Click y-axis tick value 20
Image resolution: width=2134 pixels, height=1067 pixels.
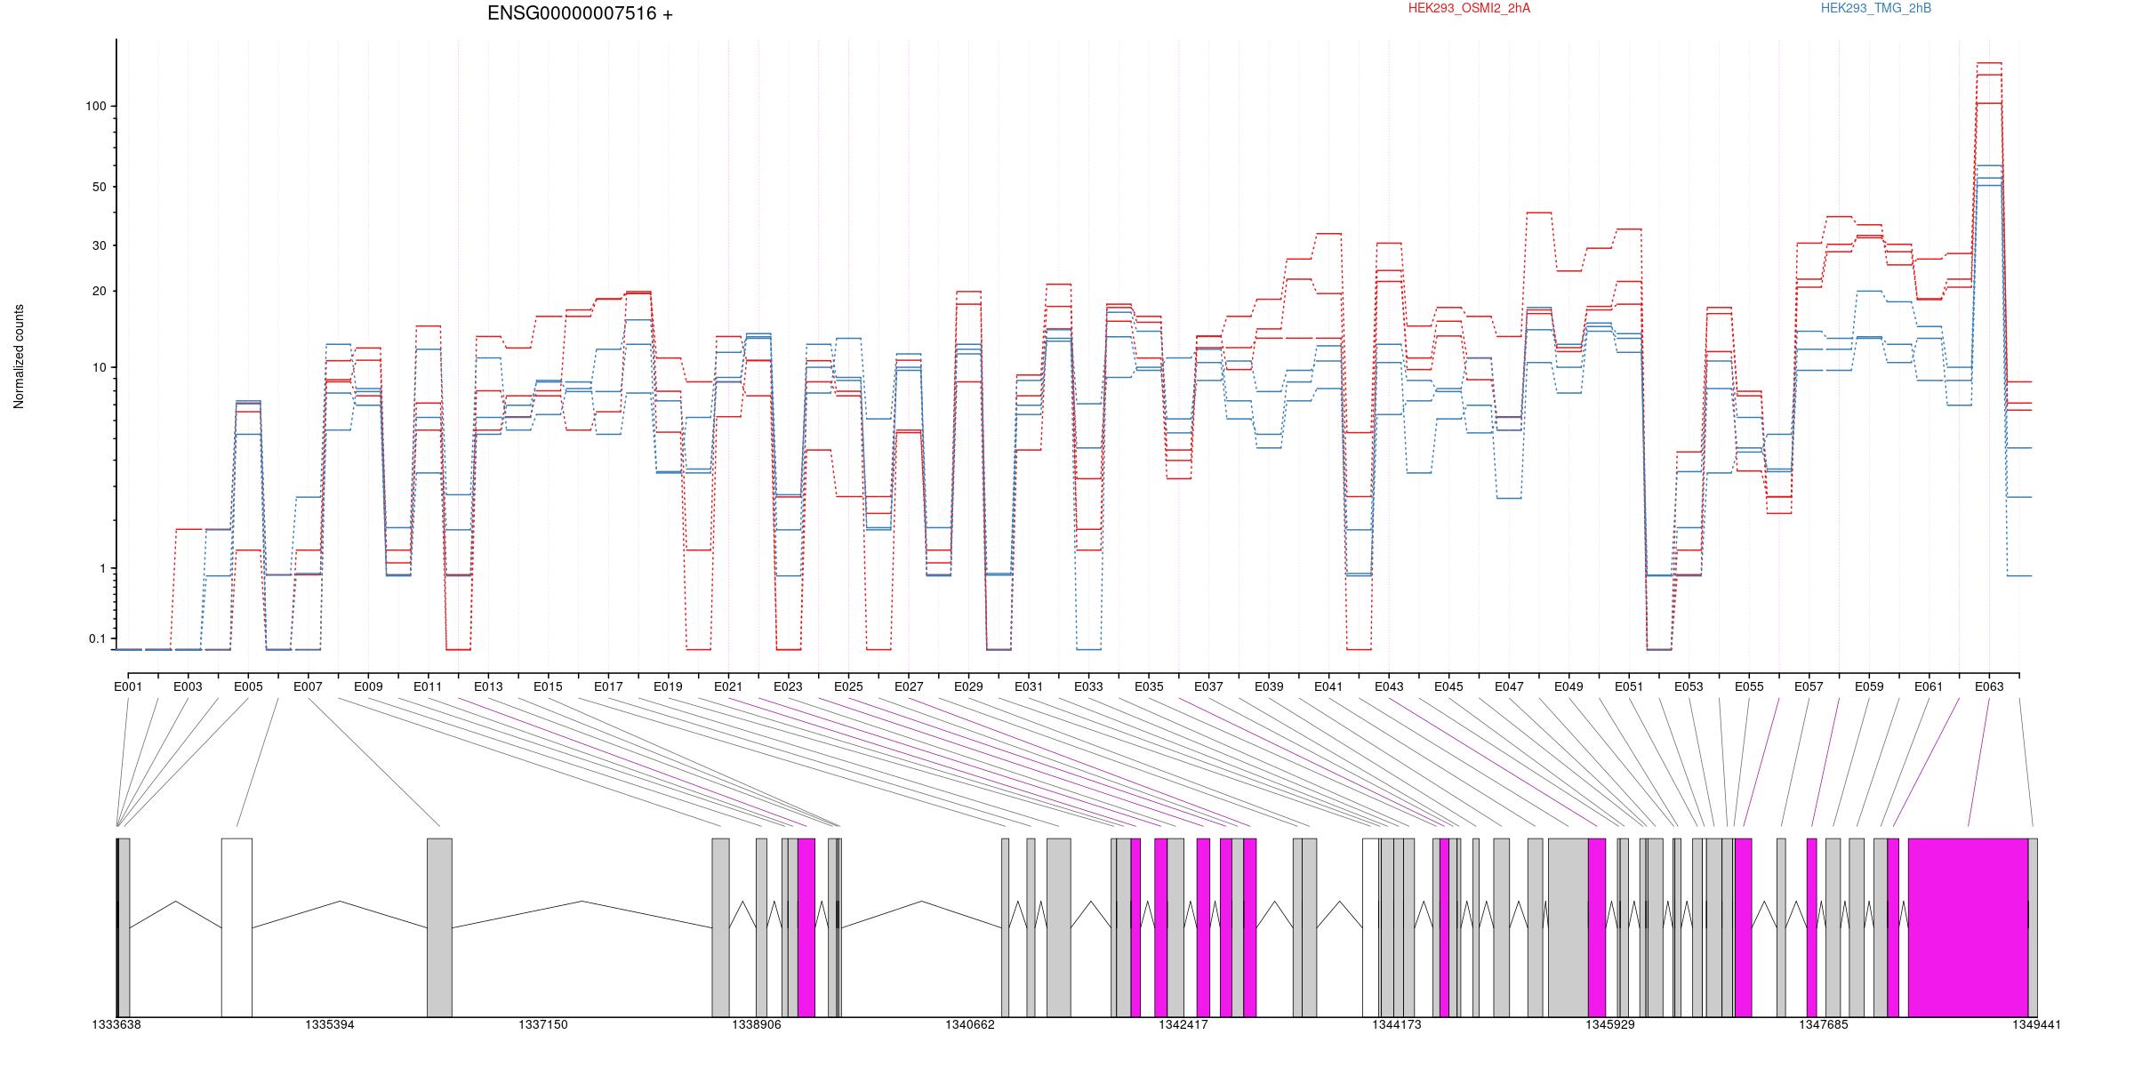click(x=99, y=291)
